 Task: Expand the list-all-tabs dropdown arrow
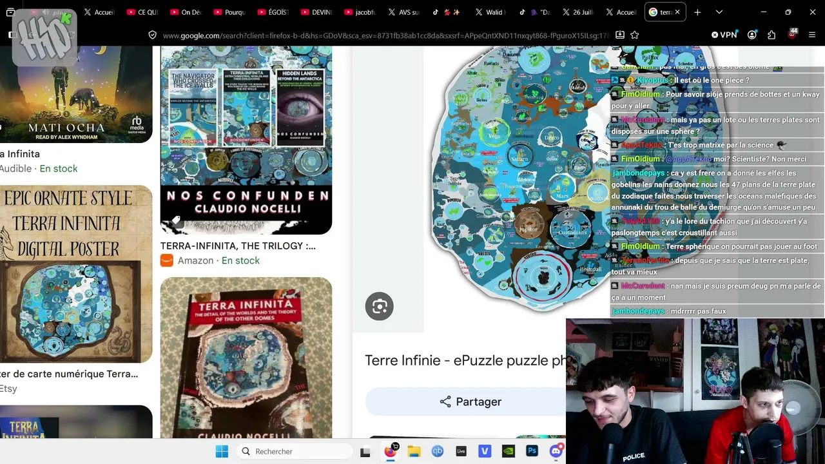tap(719, 12)
